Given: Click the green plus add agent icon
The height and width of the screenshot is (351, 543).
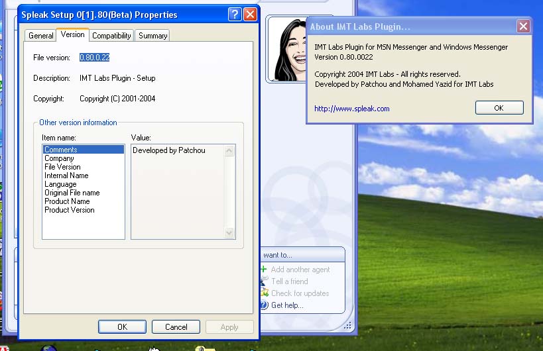Looking at the screenshot, I should 264,269.
